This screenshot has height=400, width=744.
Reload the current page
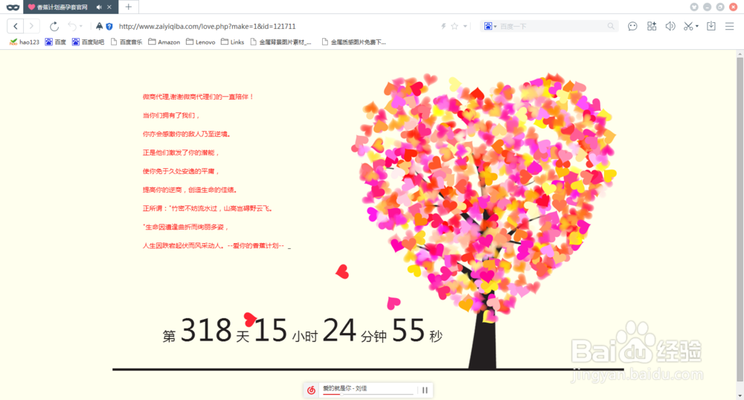[x=54, y=26]
